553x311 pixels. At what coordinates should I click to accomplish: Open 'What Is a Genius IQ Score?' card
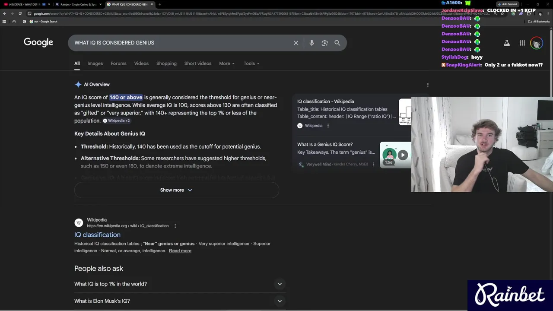325,144
